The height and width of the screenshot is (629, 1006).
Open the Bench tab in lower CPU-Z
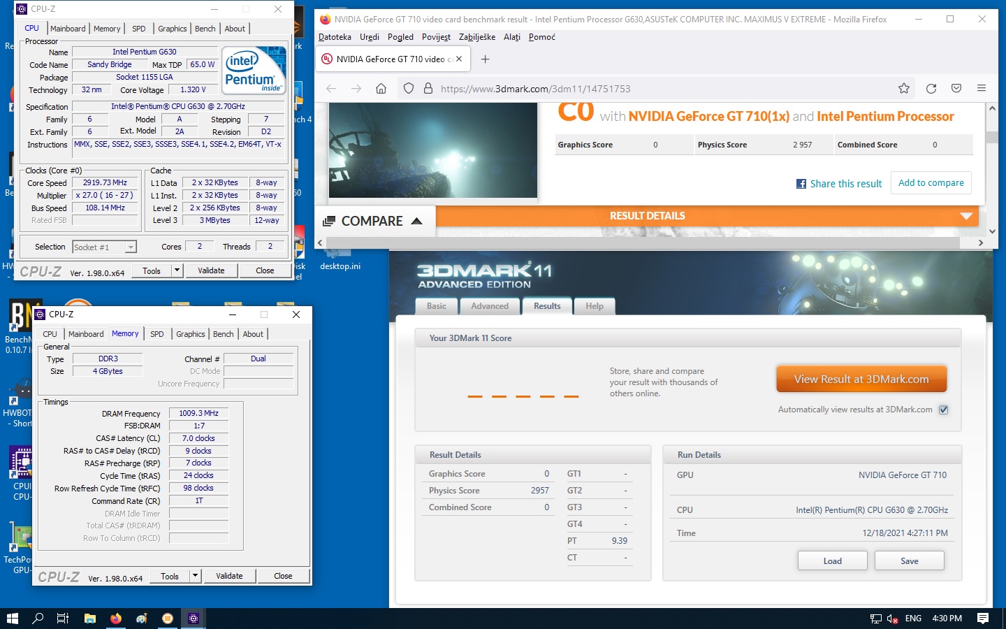click(224, 334)
